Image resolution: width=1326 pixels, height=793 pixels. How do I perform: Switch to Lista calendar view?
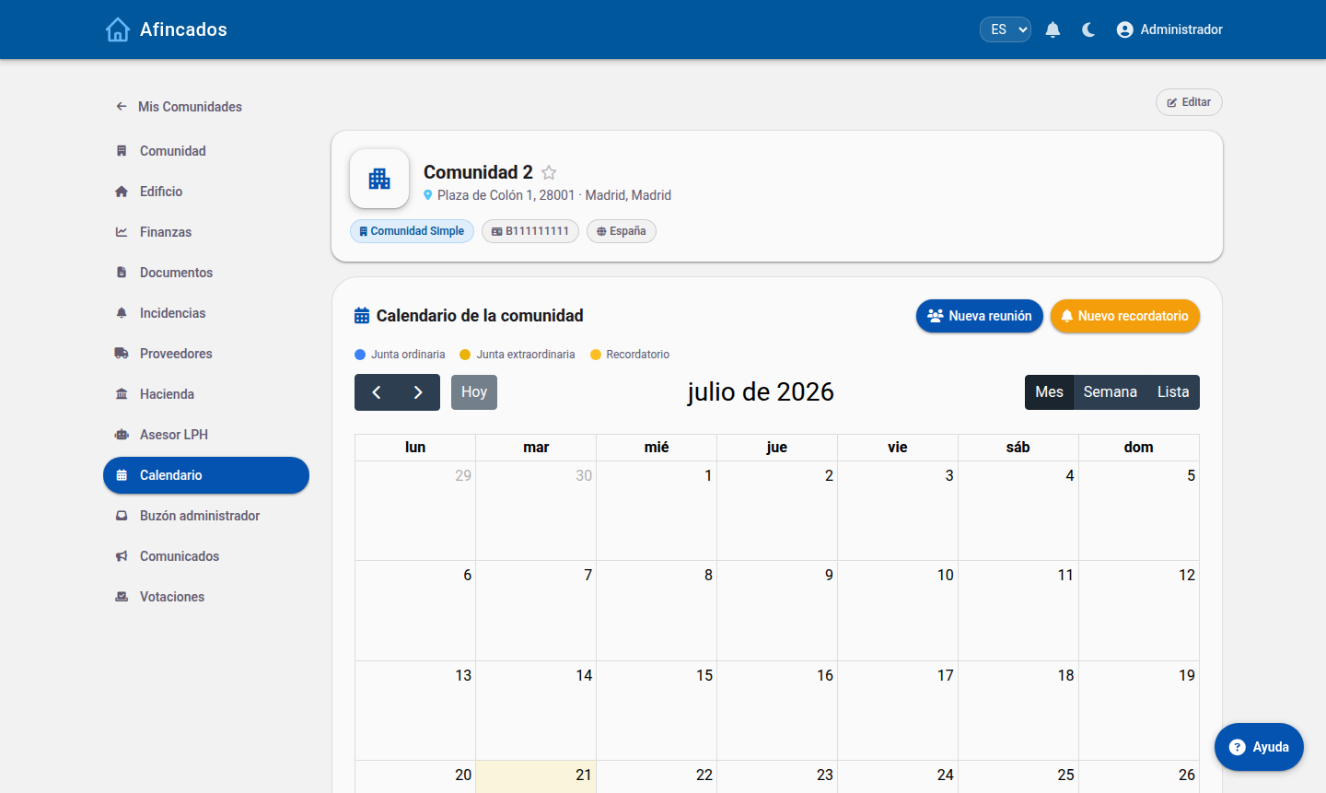1173,392
